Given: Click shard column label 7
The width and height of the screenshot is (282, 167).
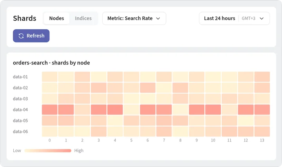Looking at the screenshot, I should click(x=164, y=140).
